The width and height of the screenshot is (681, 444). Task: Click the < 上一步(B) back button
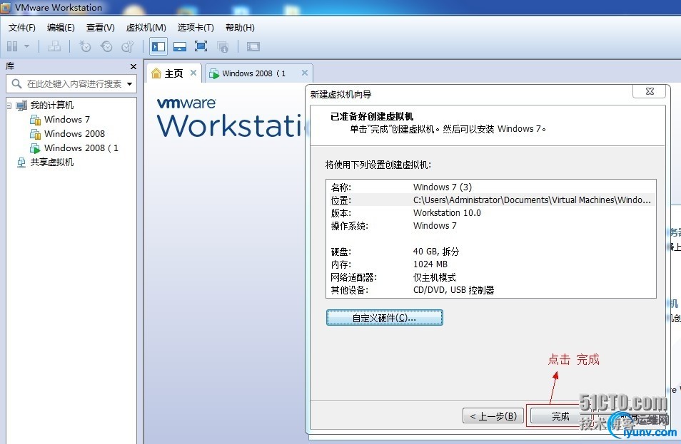(x=493, y=416)
